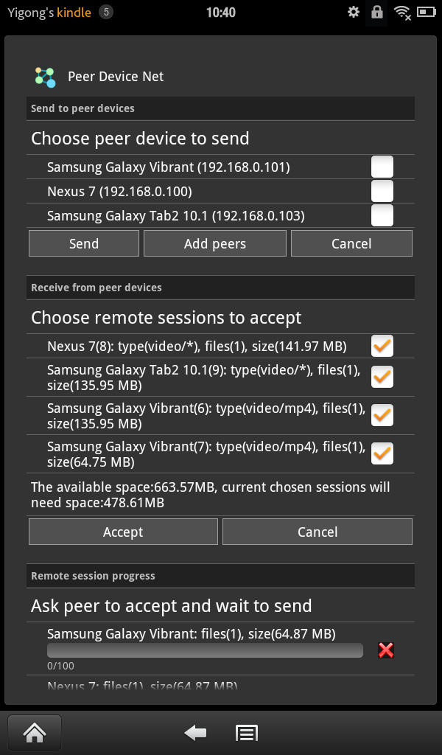Go home using the home icon
The height and width of the screenshot is (755, 442).
click(34, 732)
